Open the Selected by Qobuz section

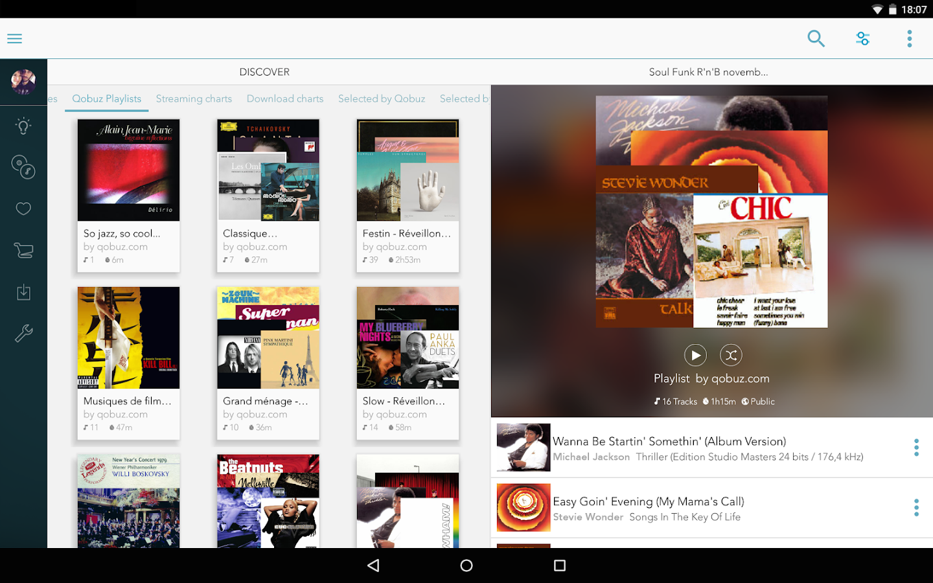pyautogui.click(x=382, y=98)
